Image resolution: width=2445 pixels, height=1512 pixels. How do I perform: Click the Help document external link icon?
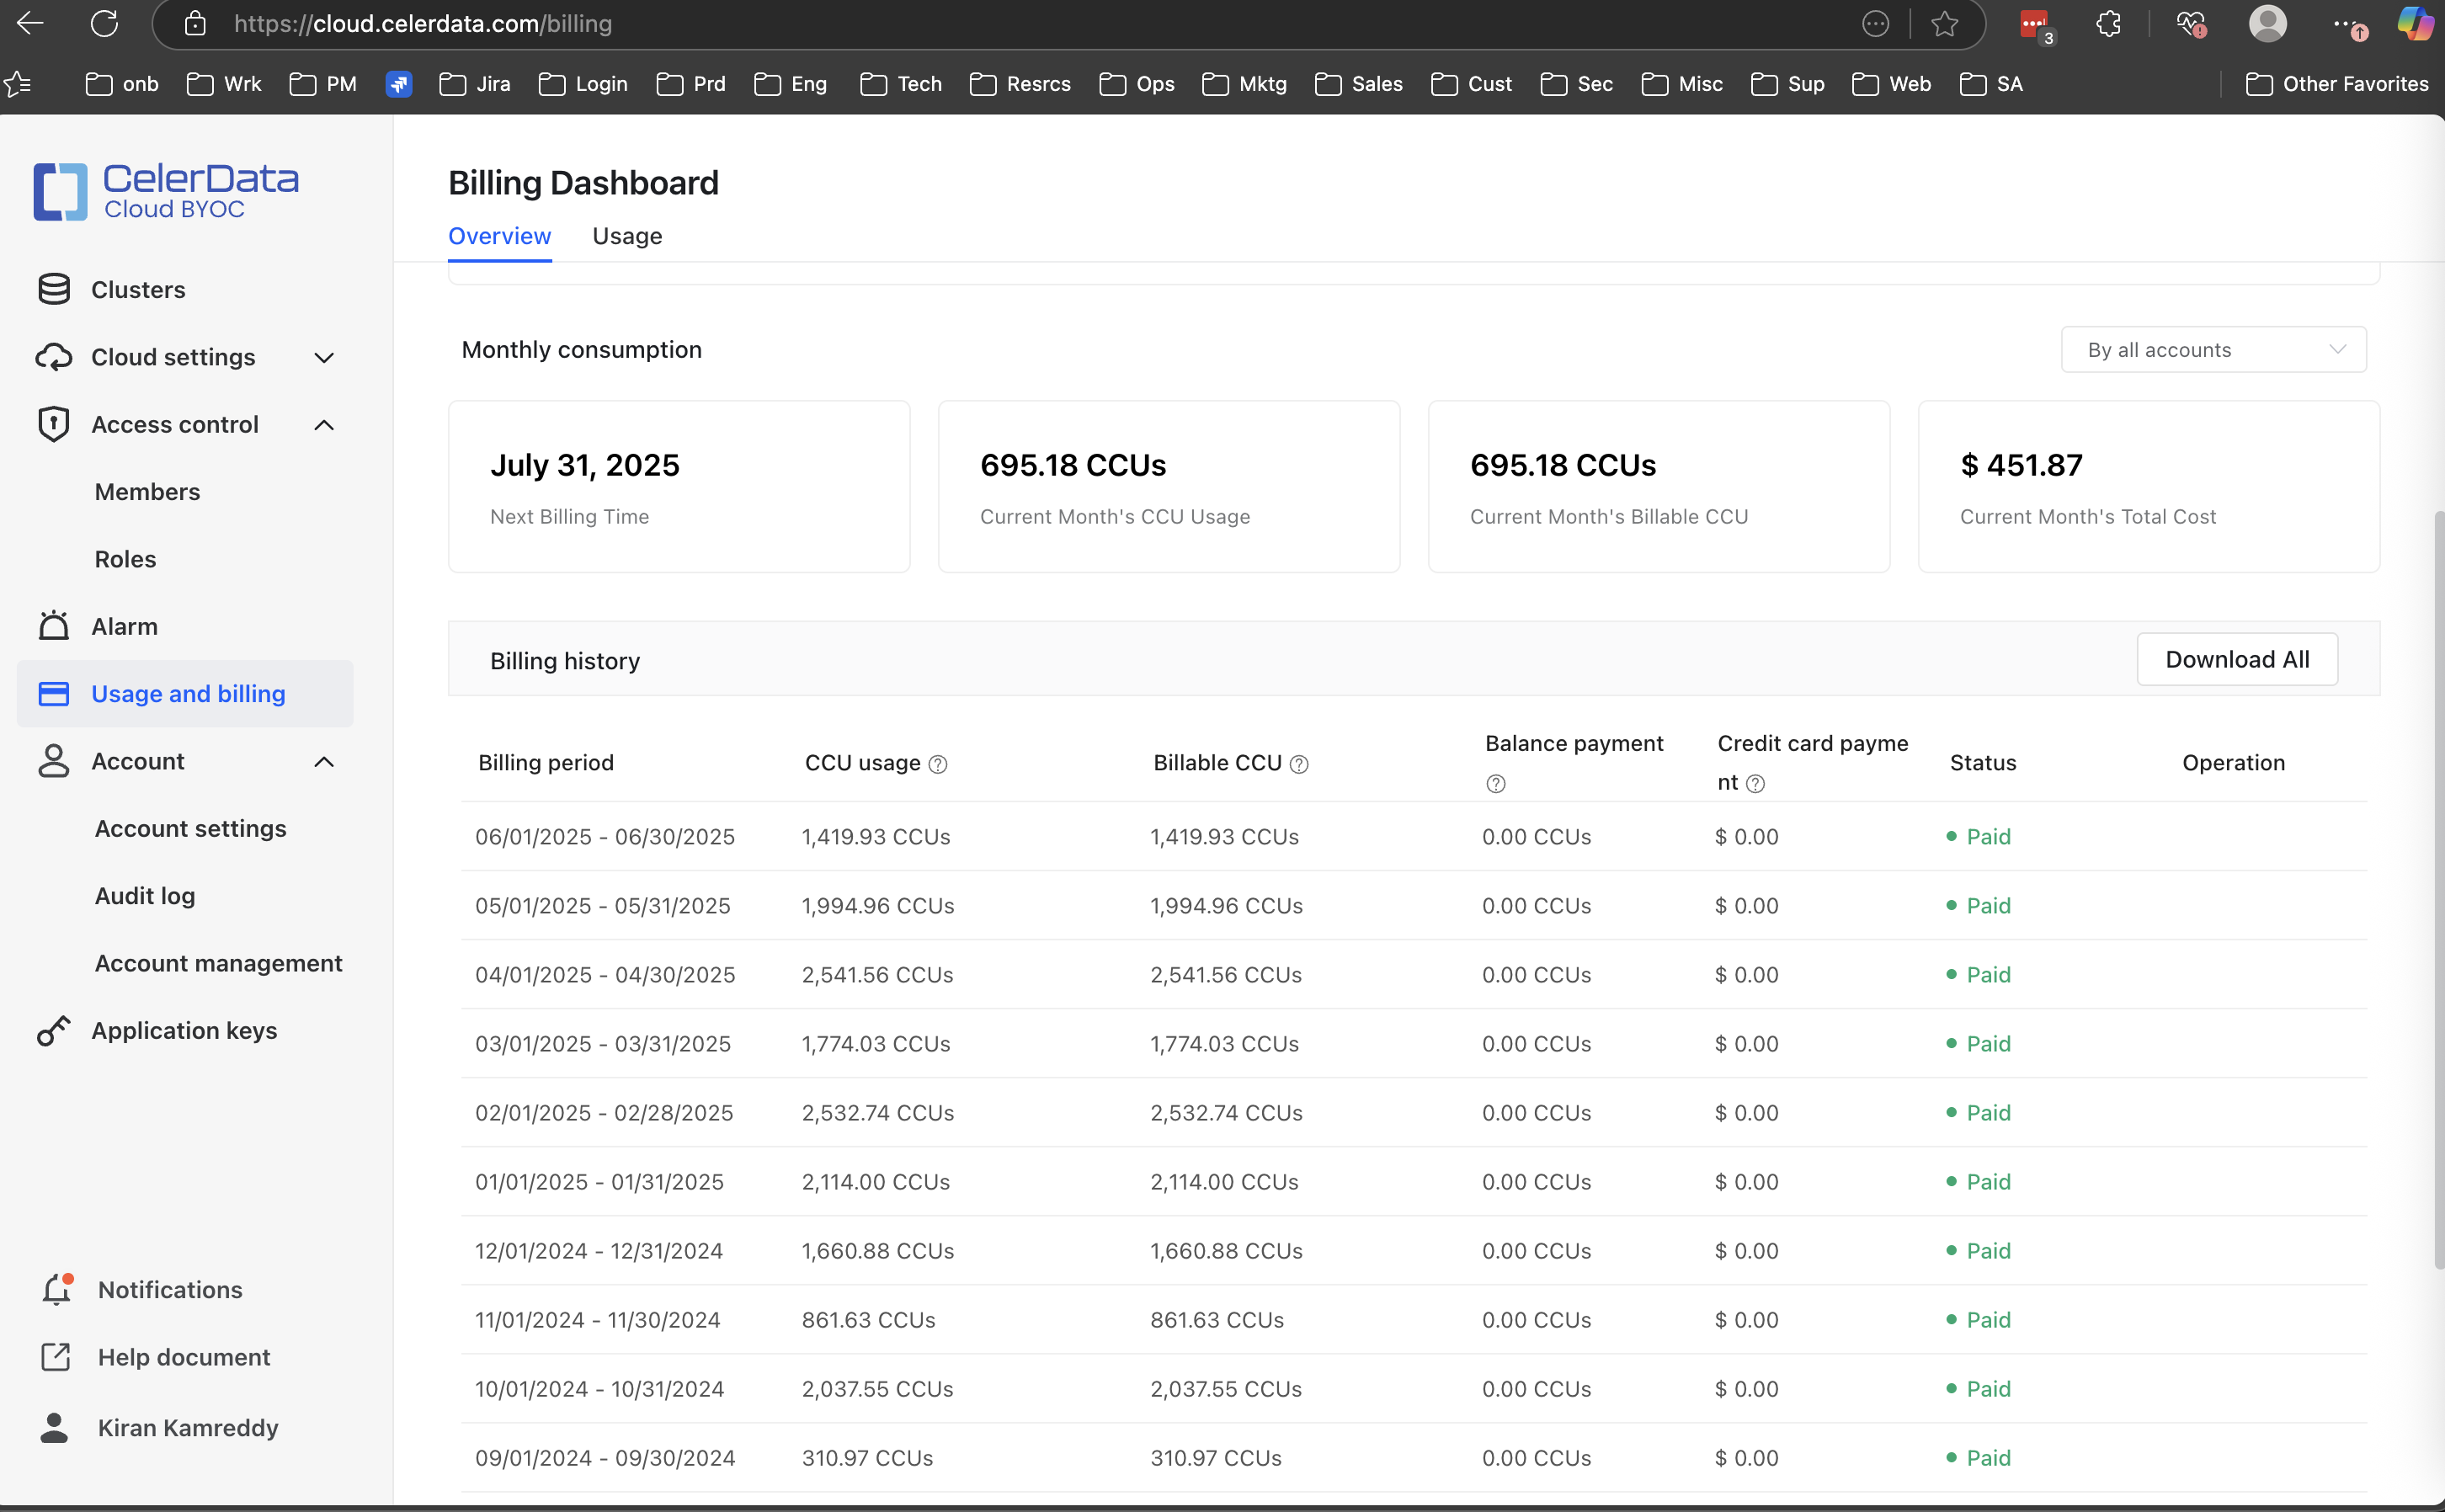(x=55, y=1357)
